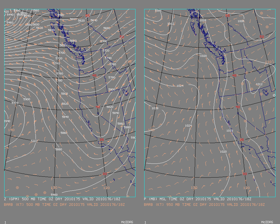The height and width of the screenshot is (224, 280).
Task: Click the red 35 latitude label in the MSL panel
Action: [x=242, y=140]
